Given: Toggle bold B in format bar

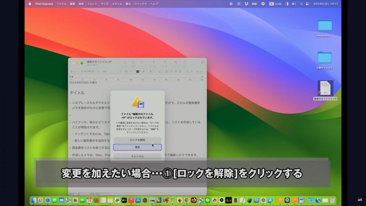Looking at the screenshot, I should tap(151, 71).
